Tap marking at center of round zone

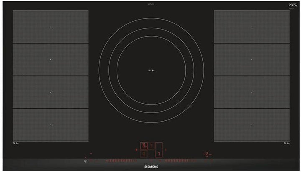pos(151,70)
